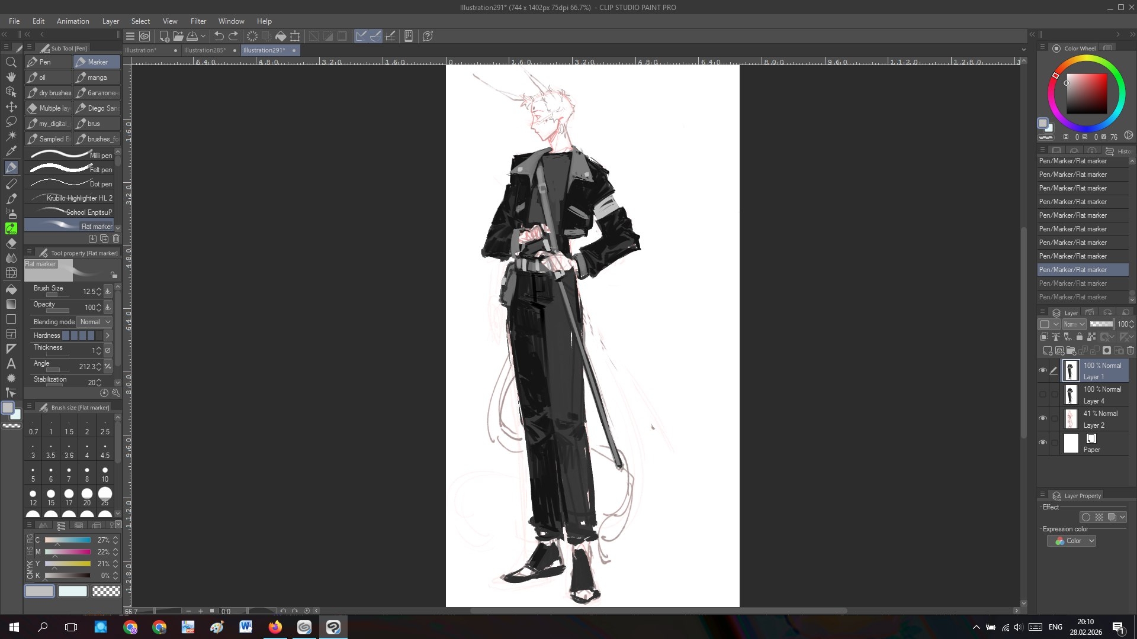Select the Hand move tool
Screen dimensions: 1137x639
coord(11,77)
